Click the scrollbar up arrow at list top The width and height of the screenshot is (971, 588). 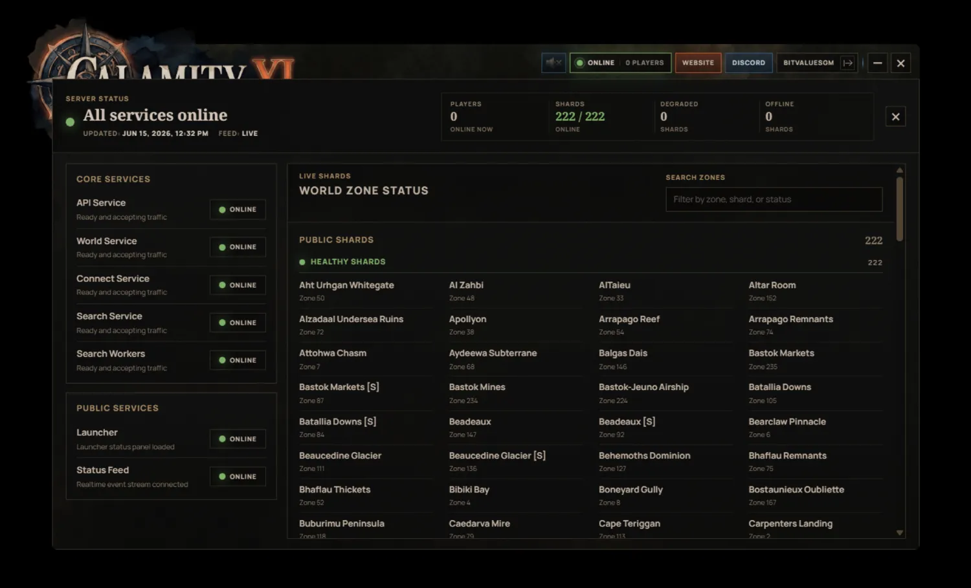click(900, 171)
